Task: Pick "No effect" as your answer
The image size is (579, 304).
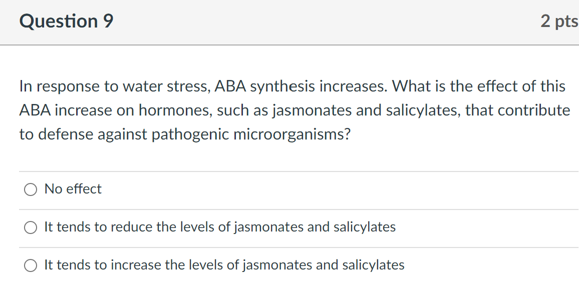Action: point(72,189)
